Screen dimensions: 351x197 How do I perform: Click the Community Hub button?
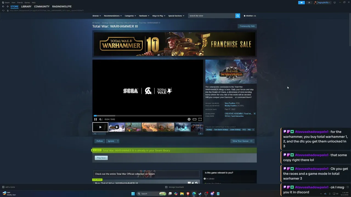pyautogui.click(x=247, y=26)
